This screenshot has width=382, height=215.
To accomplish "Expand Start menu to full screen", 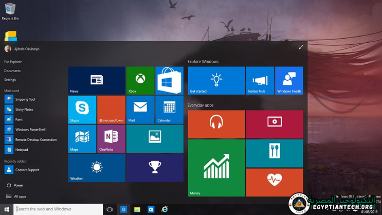I will [301, 47].
